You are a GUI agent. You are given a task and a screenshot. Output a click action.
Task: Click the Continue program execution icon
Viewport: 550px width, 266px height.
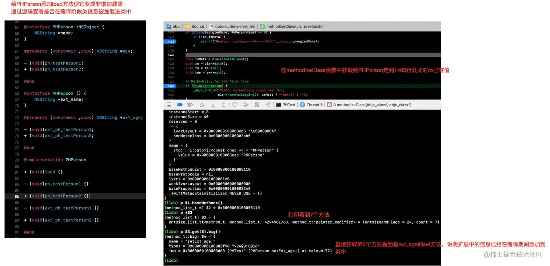[x=191, y=105]
